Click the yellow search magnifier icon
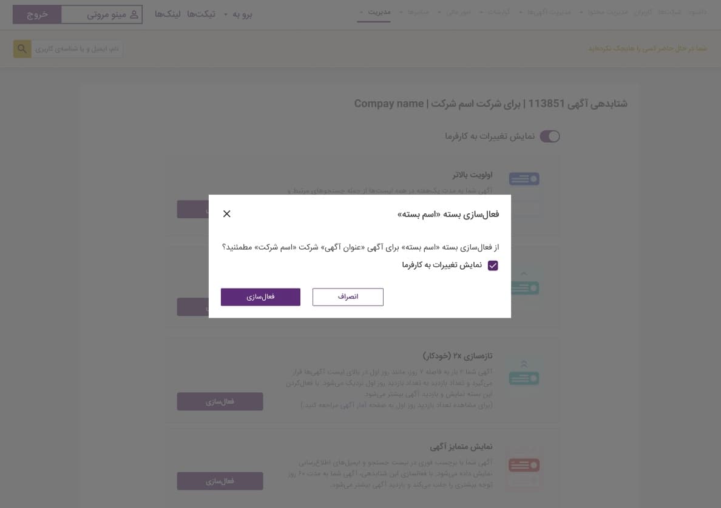The width and height of the screenshot is (721, 508). [22, 48]
